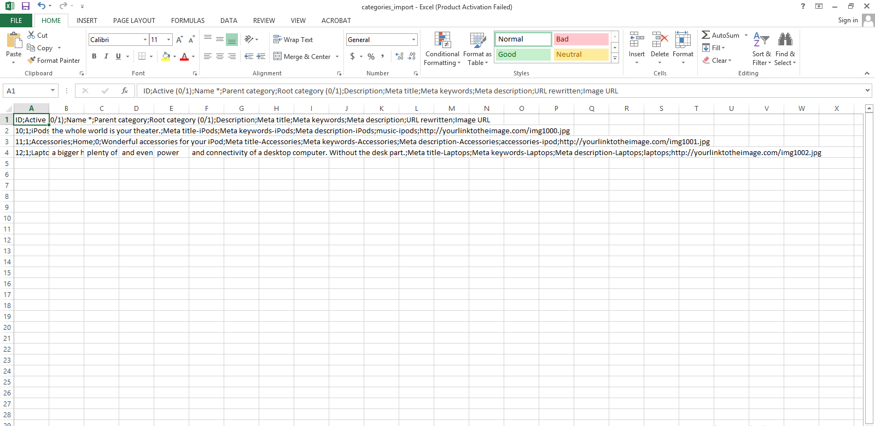
Task: Apply middle align to cell
Action: click(x=220, y=39)
